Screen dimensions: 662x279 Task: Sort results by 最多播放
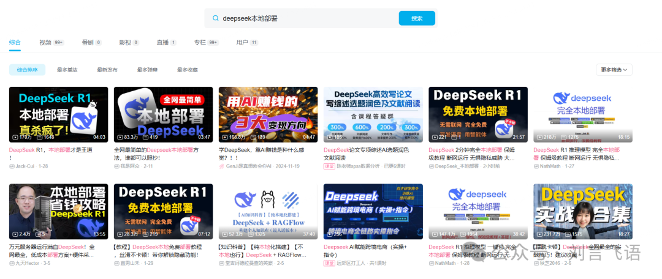(x=67, y=70)
